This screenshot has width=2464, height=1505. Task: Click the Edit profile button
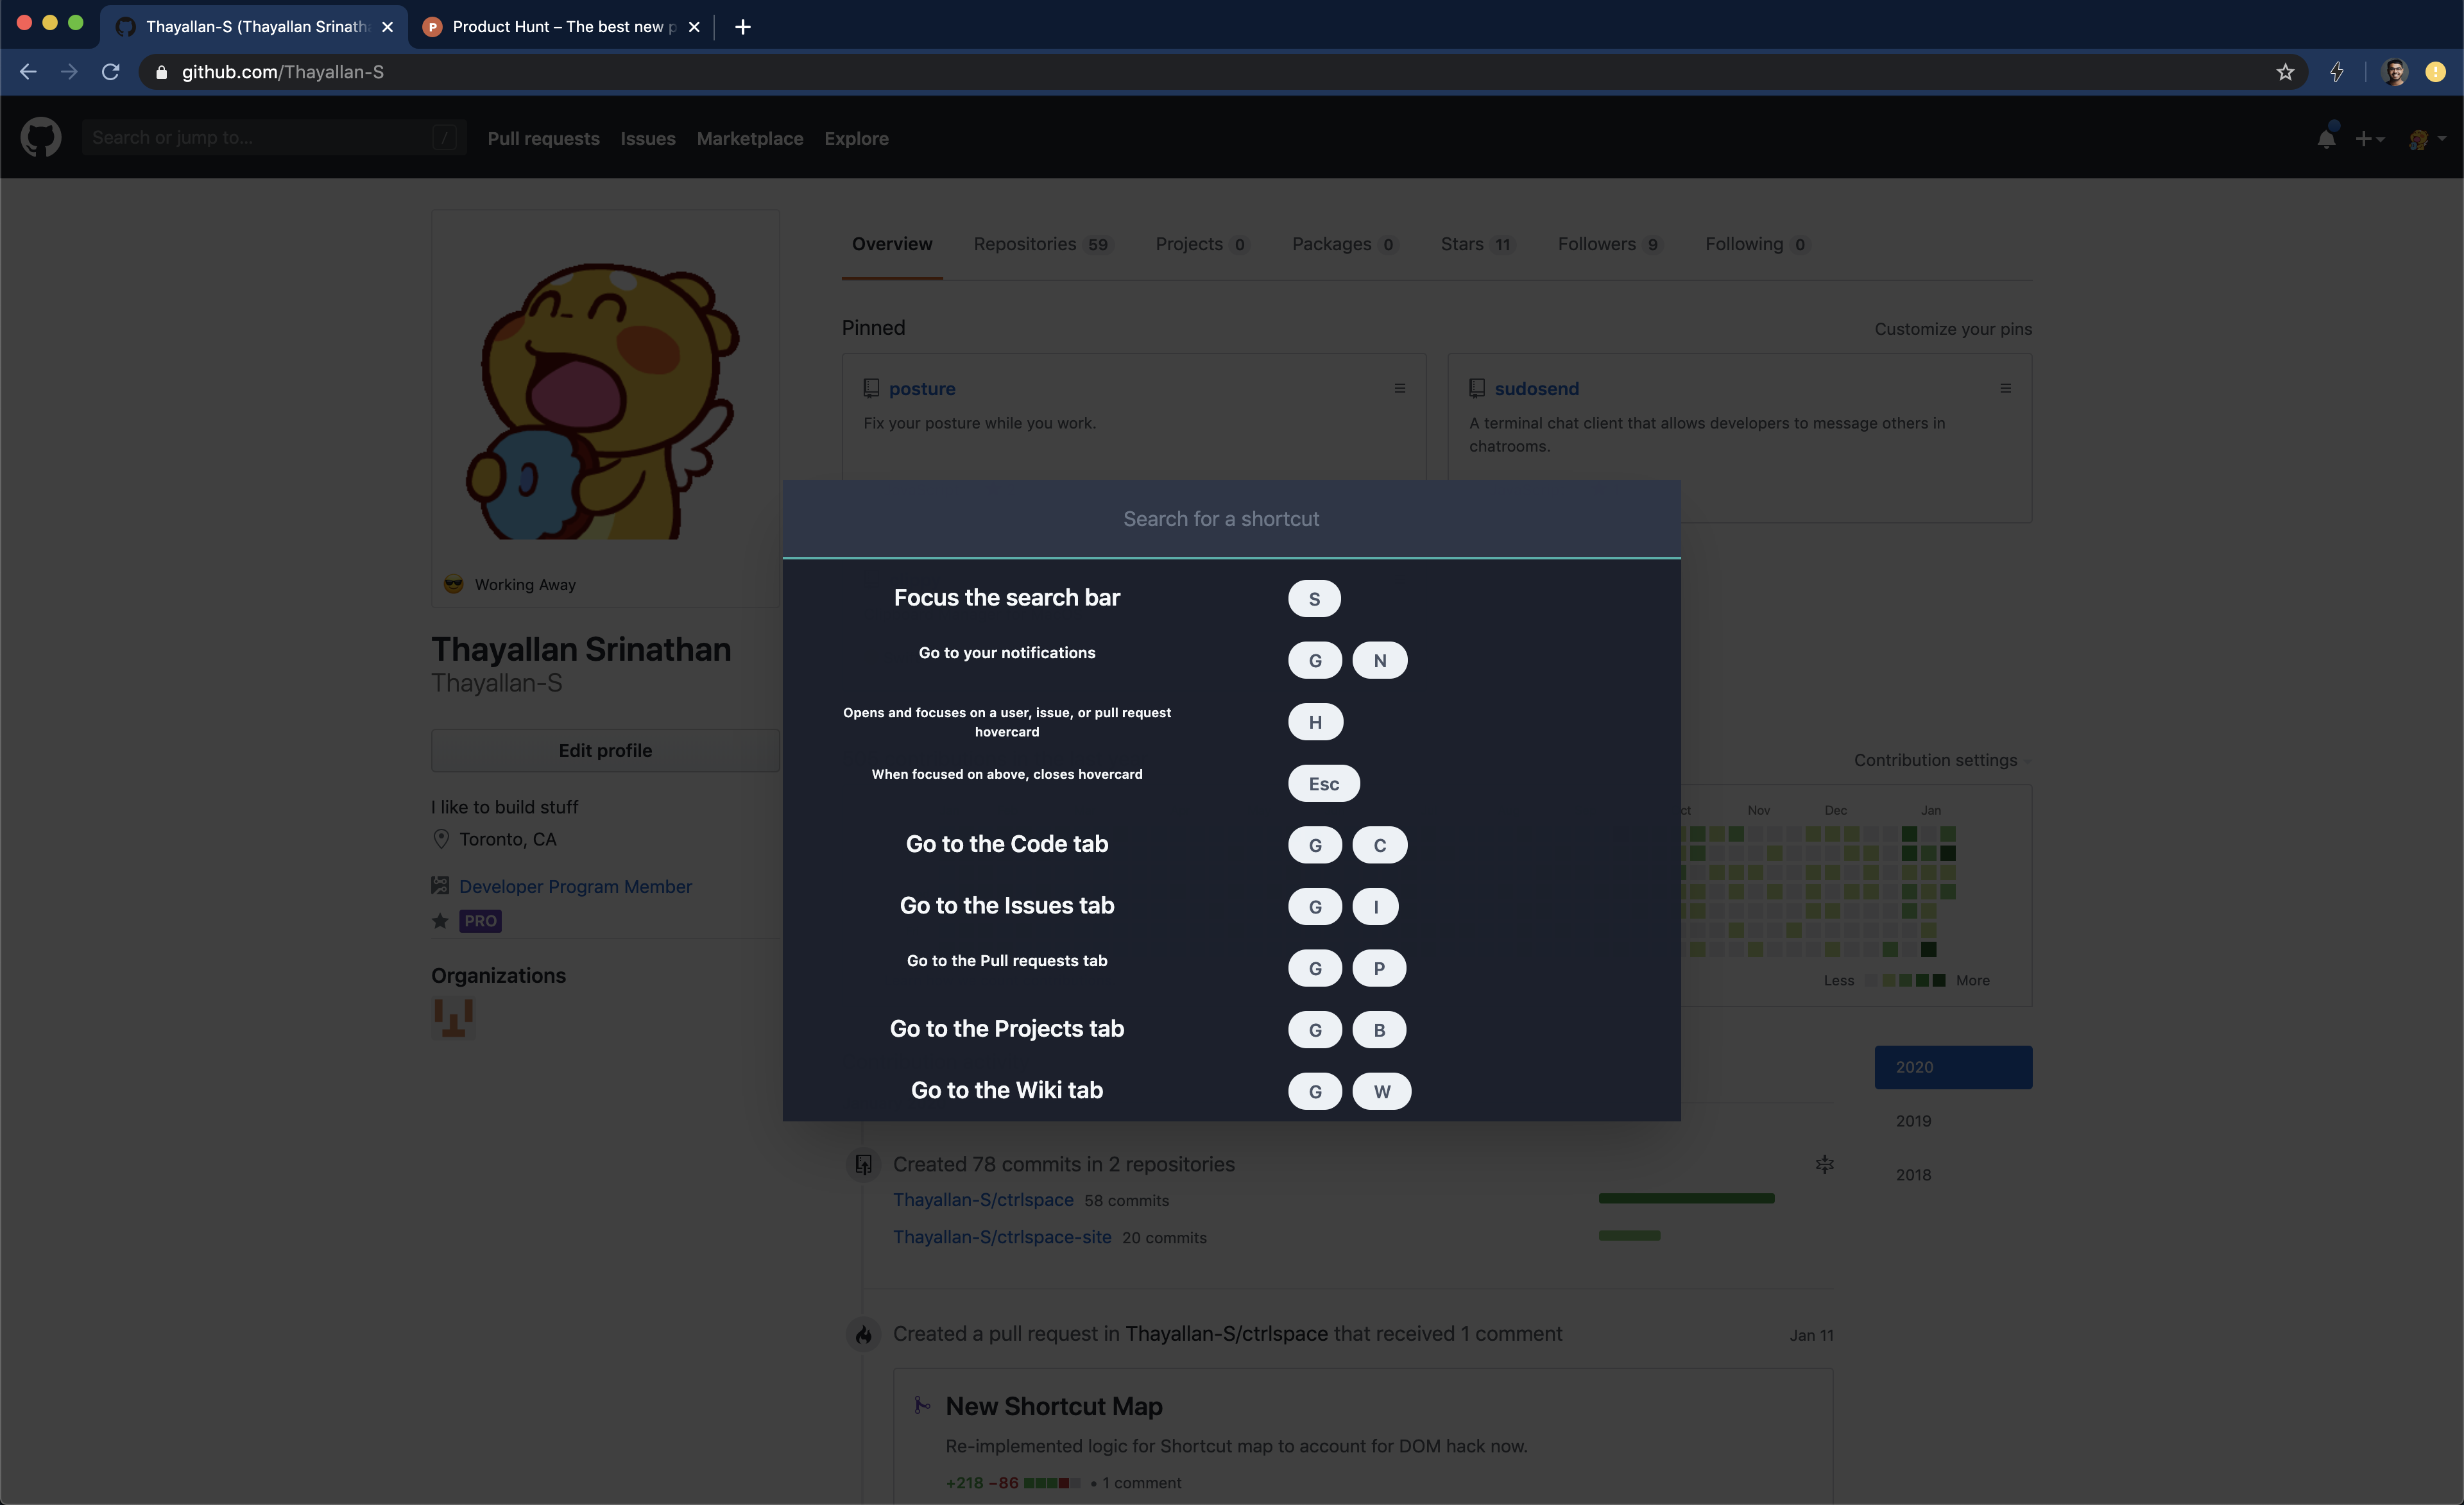click(x=605, y=750)
